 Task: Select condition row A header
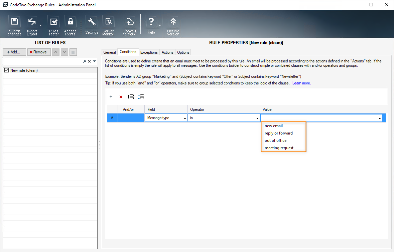tap(112, 118)
